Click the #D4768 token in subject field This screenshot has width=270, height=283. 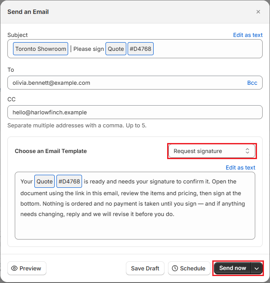(x=140, y=49)
